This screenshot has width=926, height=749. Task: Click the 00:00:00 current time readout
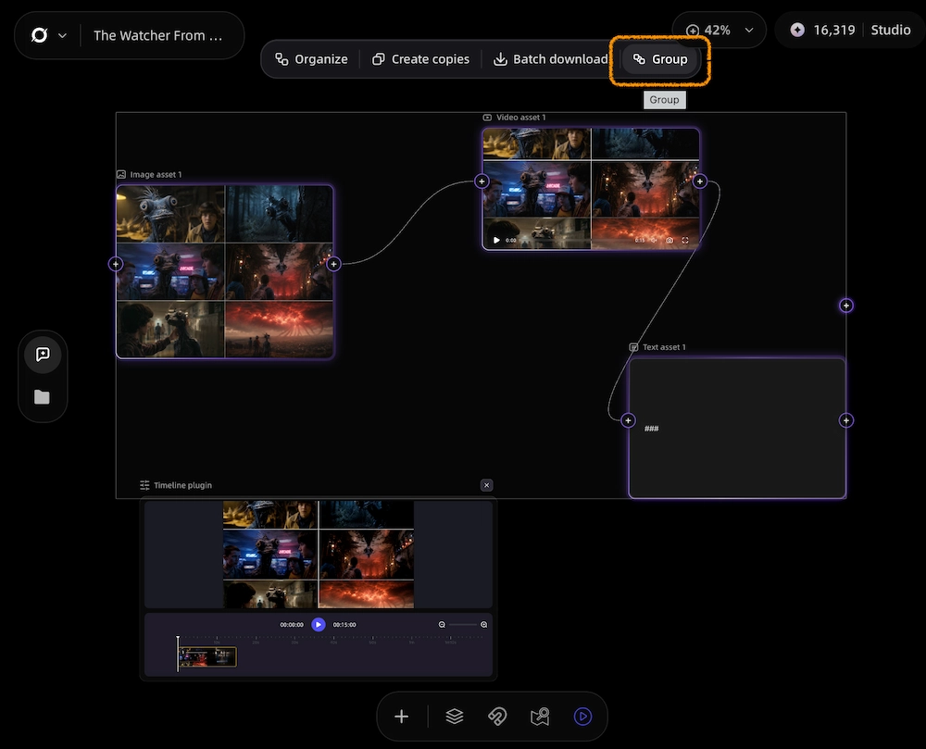(292, 624)
